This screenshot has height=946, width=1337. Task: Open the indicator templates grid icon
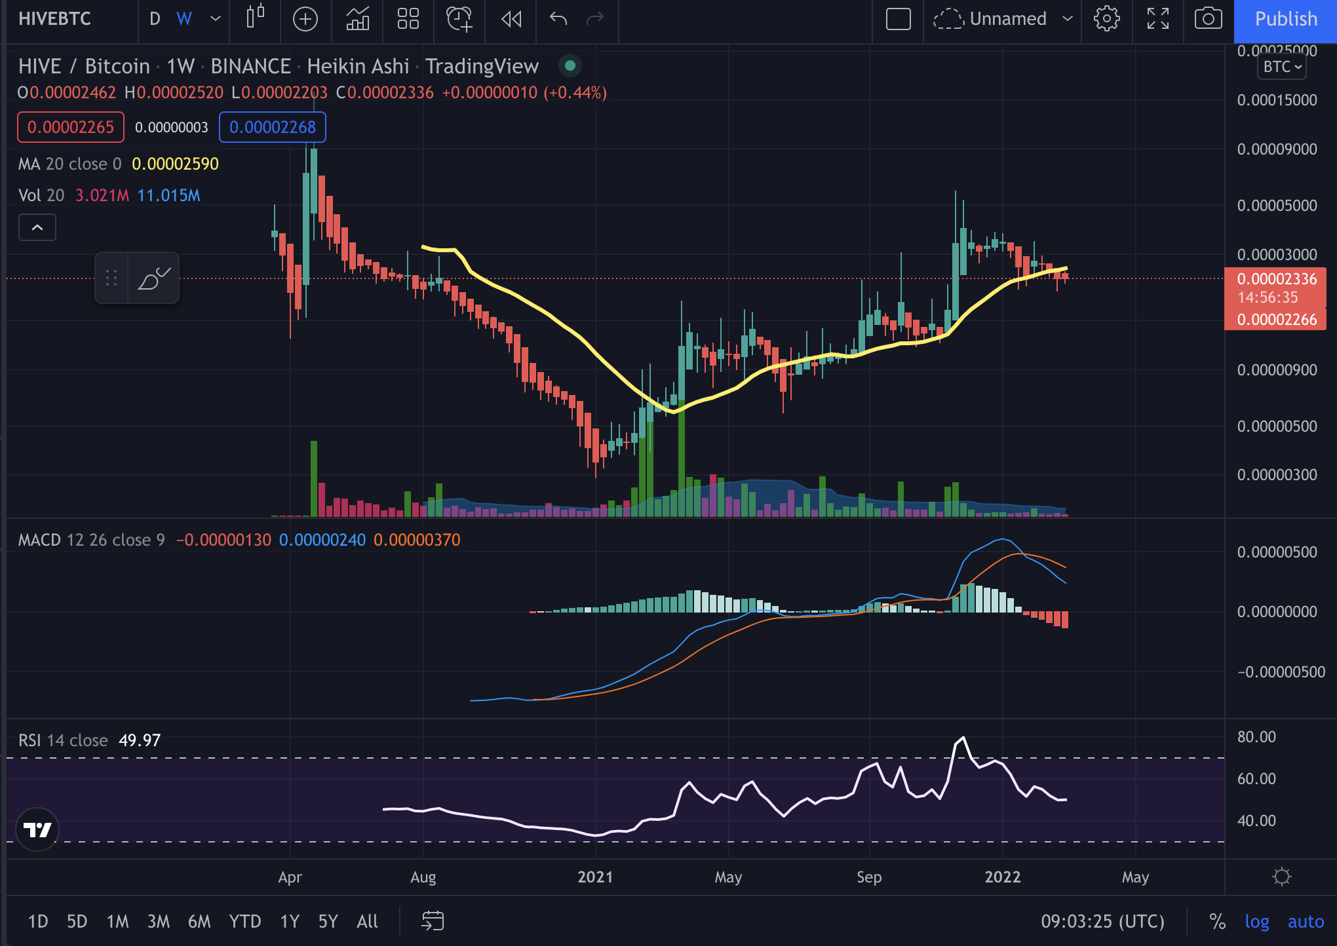pyautogui.click(x=408, y=19)
